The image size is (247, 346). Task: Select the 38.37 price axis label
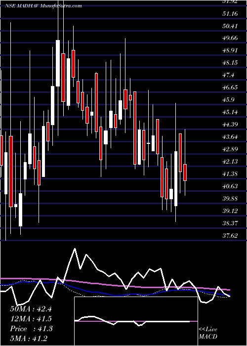[x=230, y=223]
